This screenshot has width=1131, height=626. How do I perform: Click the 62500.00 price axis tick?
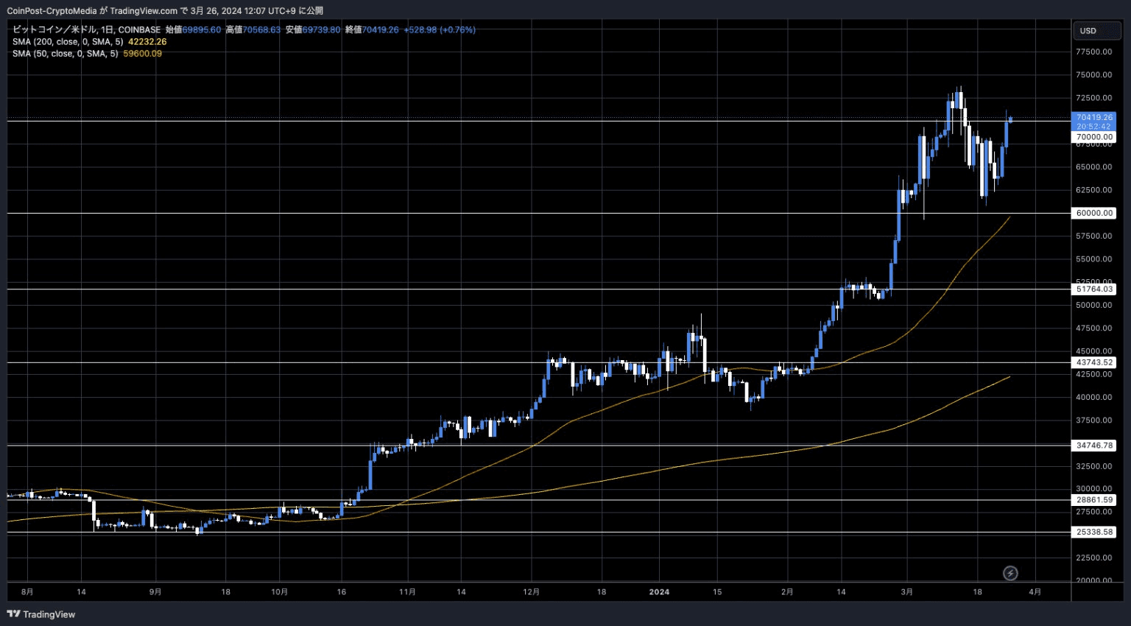point(1093,190)
